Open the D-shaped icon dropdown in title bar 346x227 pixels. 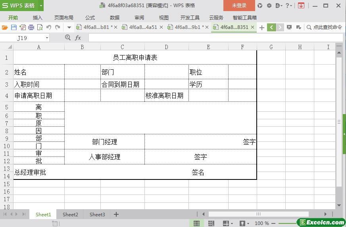coord(279,6)
